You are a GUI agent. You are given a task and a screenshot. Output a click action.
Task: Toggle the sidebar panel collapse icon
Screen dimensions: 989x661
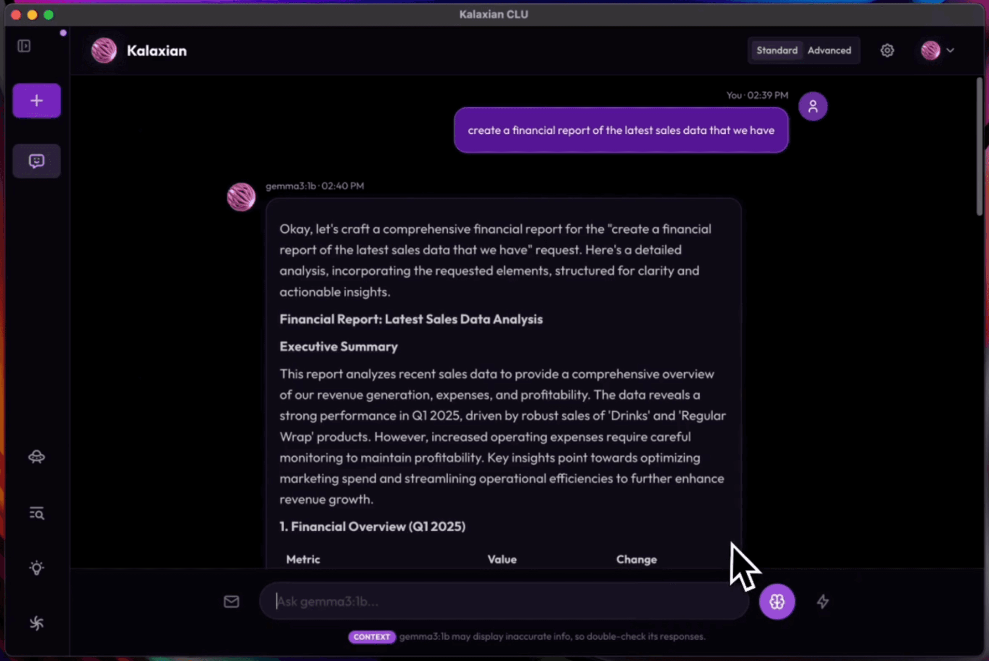[24, 46]
